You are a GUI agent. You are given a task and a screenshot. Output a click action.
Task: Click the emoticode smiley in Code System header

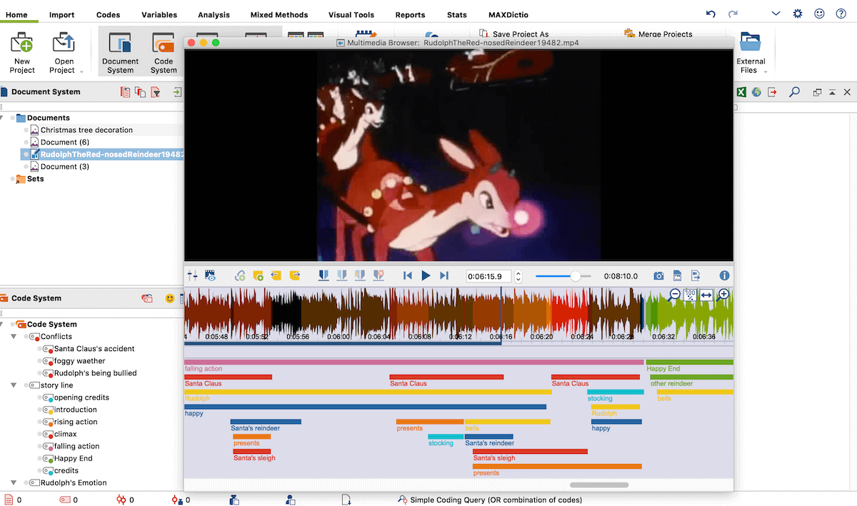click(170, 298)
